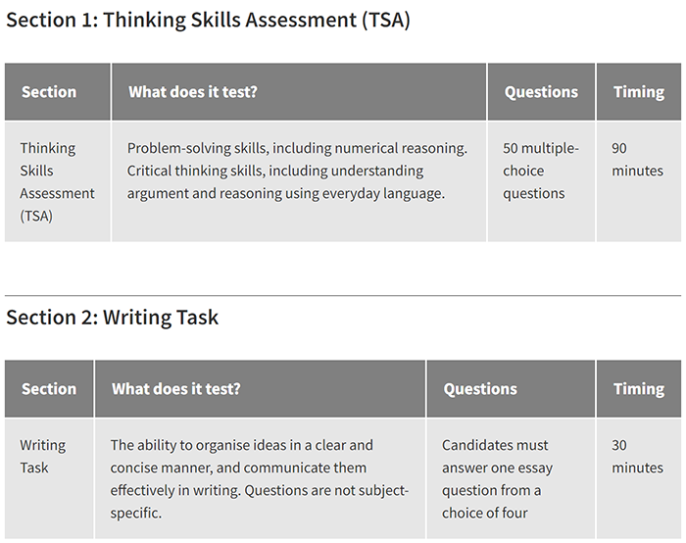The image size is (686, 543).
Task: Click the 30 minutes timing cell
Action: (637, 457)
